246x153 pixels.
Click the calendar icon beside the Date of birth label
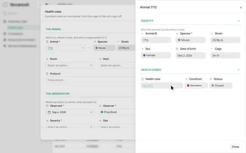[x=177, y=49]
